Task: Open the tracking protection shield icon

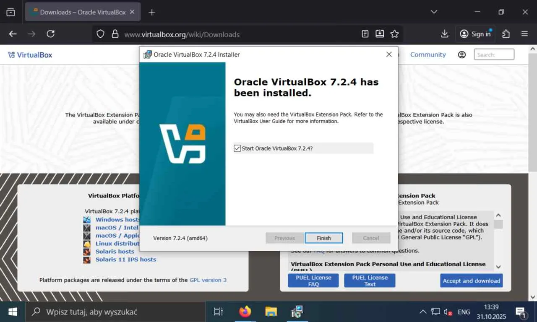Action: tap(100, 34)
